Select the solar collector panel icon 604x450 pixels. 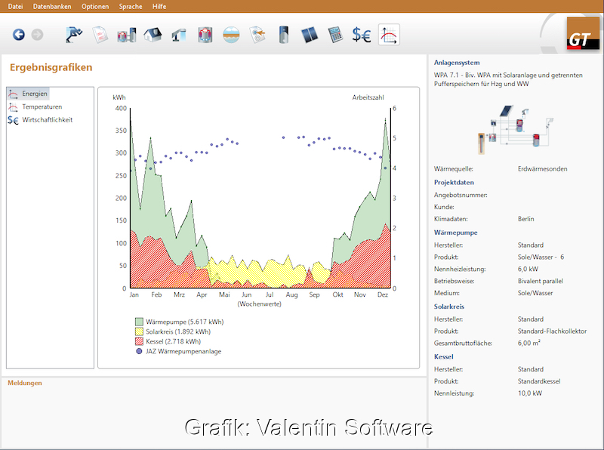tap(310, 34)
